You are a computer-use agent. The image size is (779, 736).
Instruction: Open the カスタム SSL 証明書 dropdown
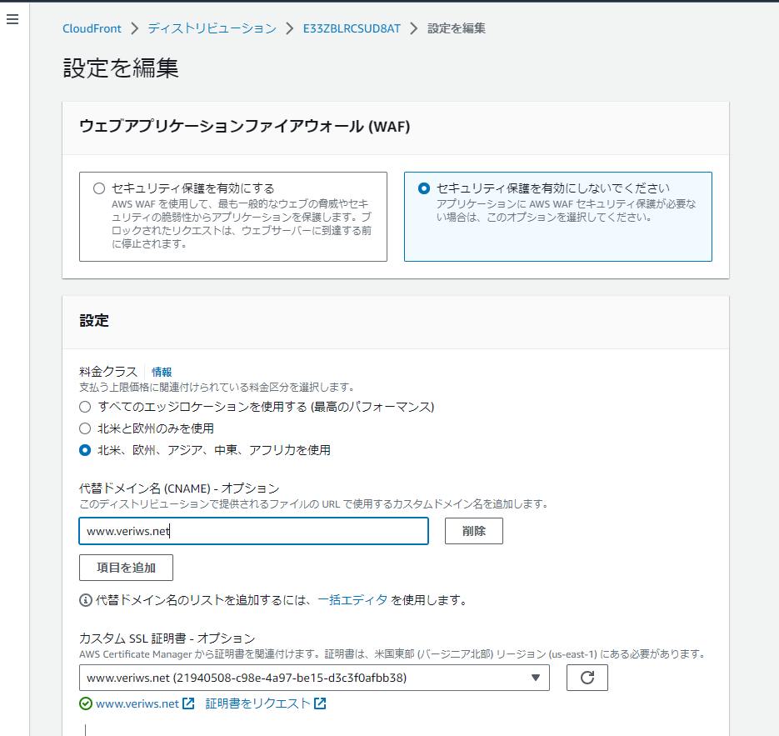tap(314, 678)
